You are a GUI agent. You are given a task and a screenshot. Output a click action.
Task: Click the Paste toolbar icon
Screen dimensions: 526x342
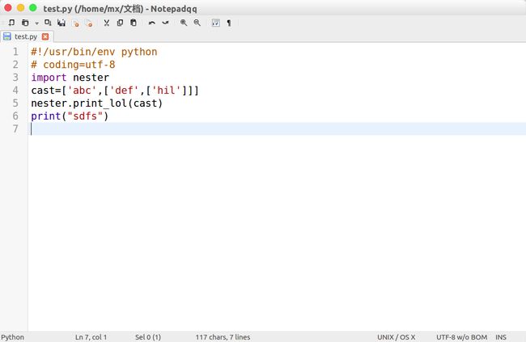(134, 23)
